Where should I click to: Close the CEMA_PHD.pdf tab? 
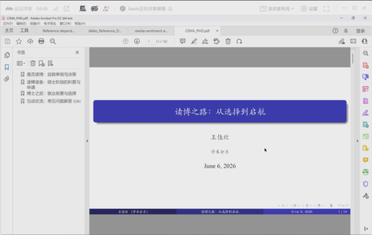click(217, 31)
